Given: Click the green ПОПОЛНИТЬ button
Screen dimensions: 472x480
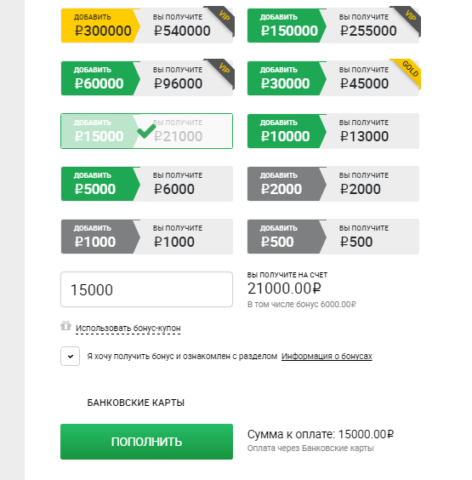Looking at the screenshot, I should 146,442.
